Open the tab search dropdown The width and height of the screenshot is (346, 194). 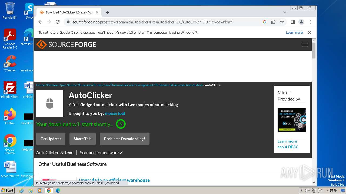[x=284, y=12]
